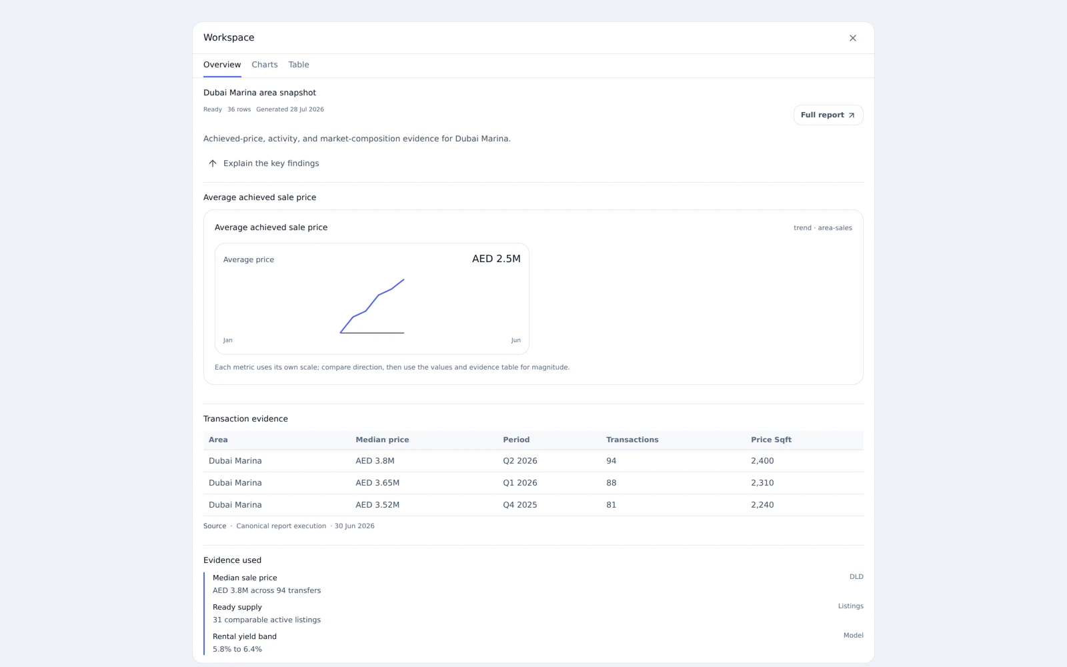The width and height of the screenshot is (1067, 667).
Task: Click the Canonical report execution source text
Action: pyautogui.click(x=281, y=526)
